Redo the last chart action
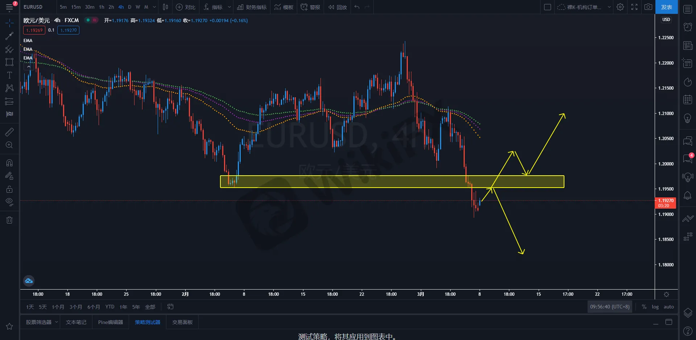Viewport: 696px width, 340px height. tap(367, 7)
